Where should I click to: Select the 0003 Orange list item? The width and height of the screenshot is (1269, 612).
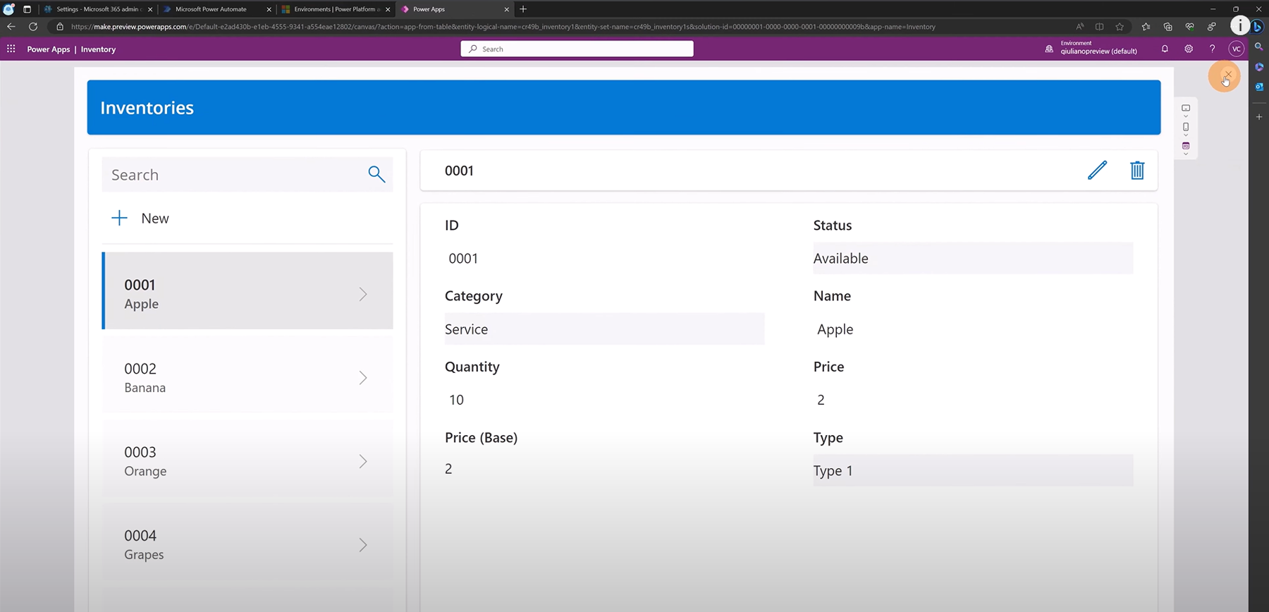click(x=247, y=461)
